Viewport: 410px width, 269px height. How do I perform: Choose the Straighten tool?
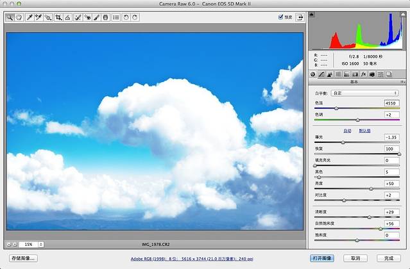click(x=67, y=18)
